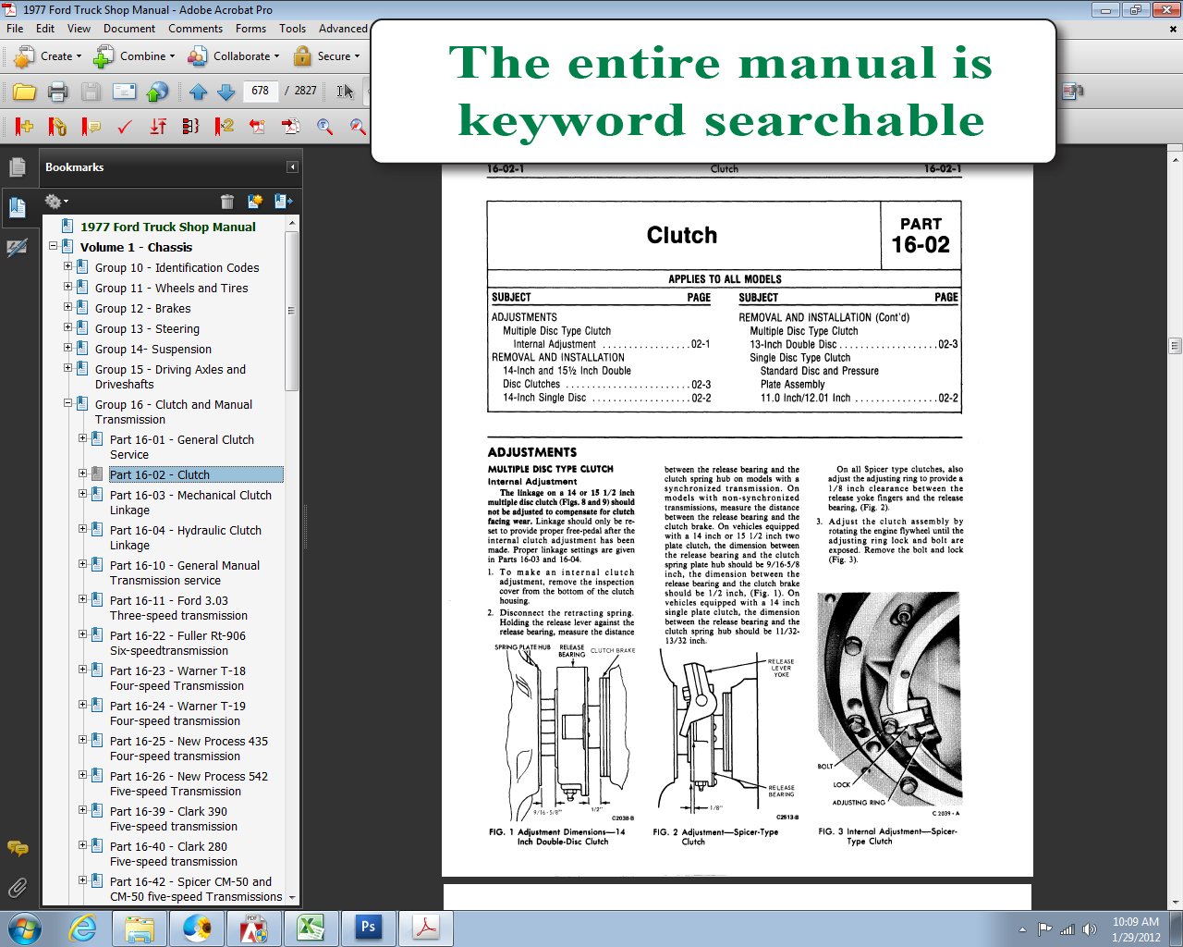Email the PDF using the envelope icon
The image size is (1183, 947).
pos(123,91)
